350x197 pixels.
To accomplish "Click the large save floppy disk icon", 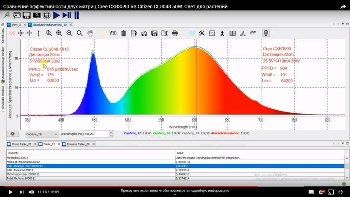I will click(x=26, y=15).
